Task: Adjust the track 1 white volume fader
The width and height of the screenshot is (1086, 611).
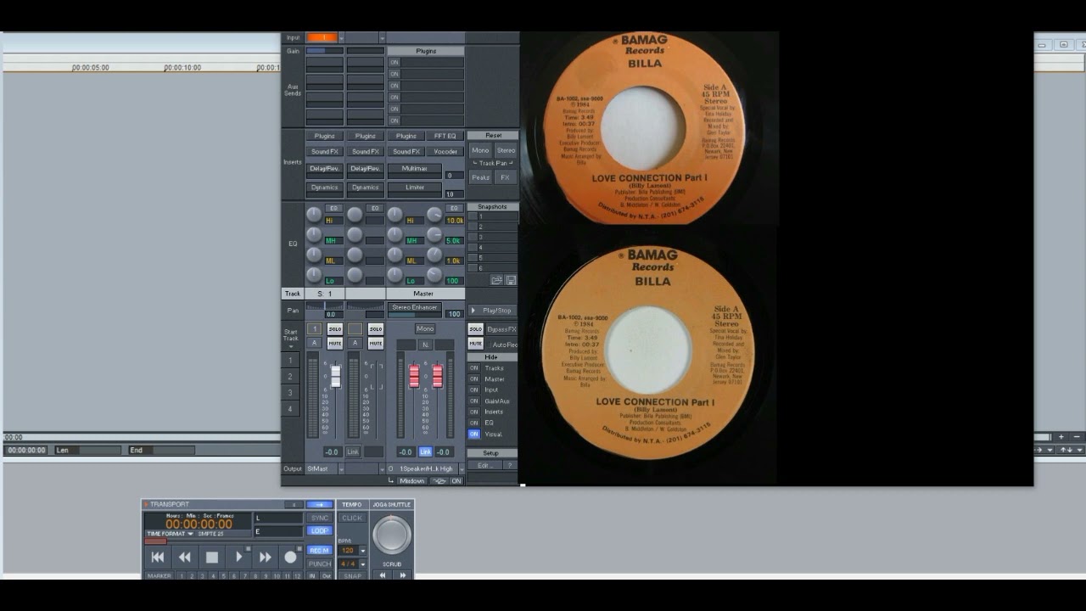Action: (336, 375)
